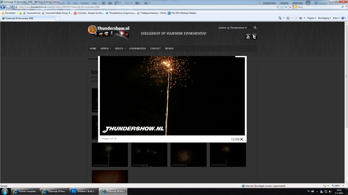Open the YouTube - Kanaal favorite link
The width and height of the screenshot is (348, 195).
pyautogui.click(x=89, y=13)
